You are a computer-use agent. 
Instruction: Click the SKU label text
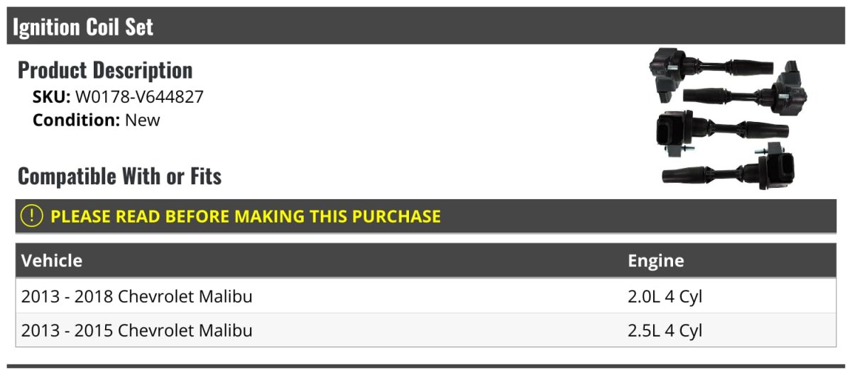pos(51,97)
